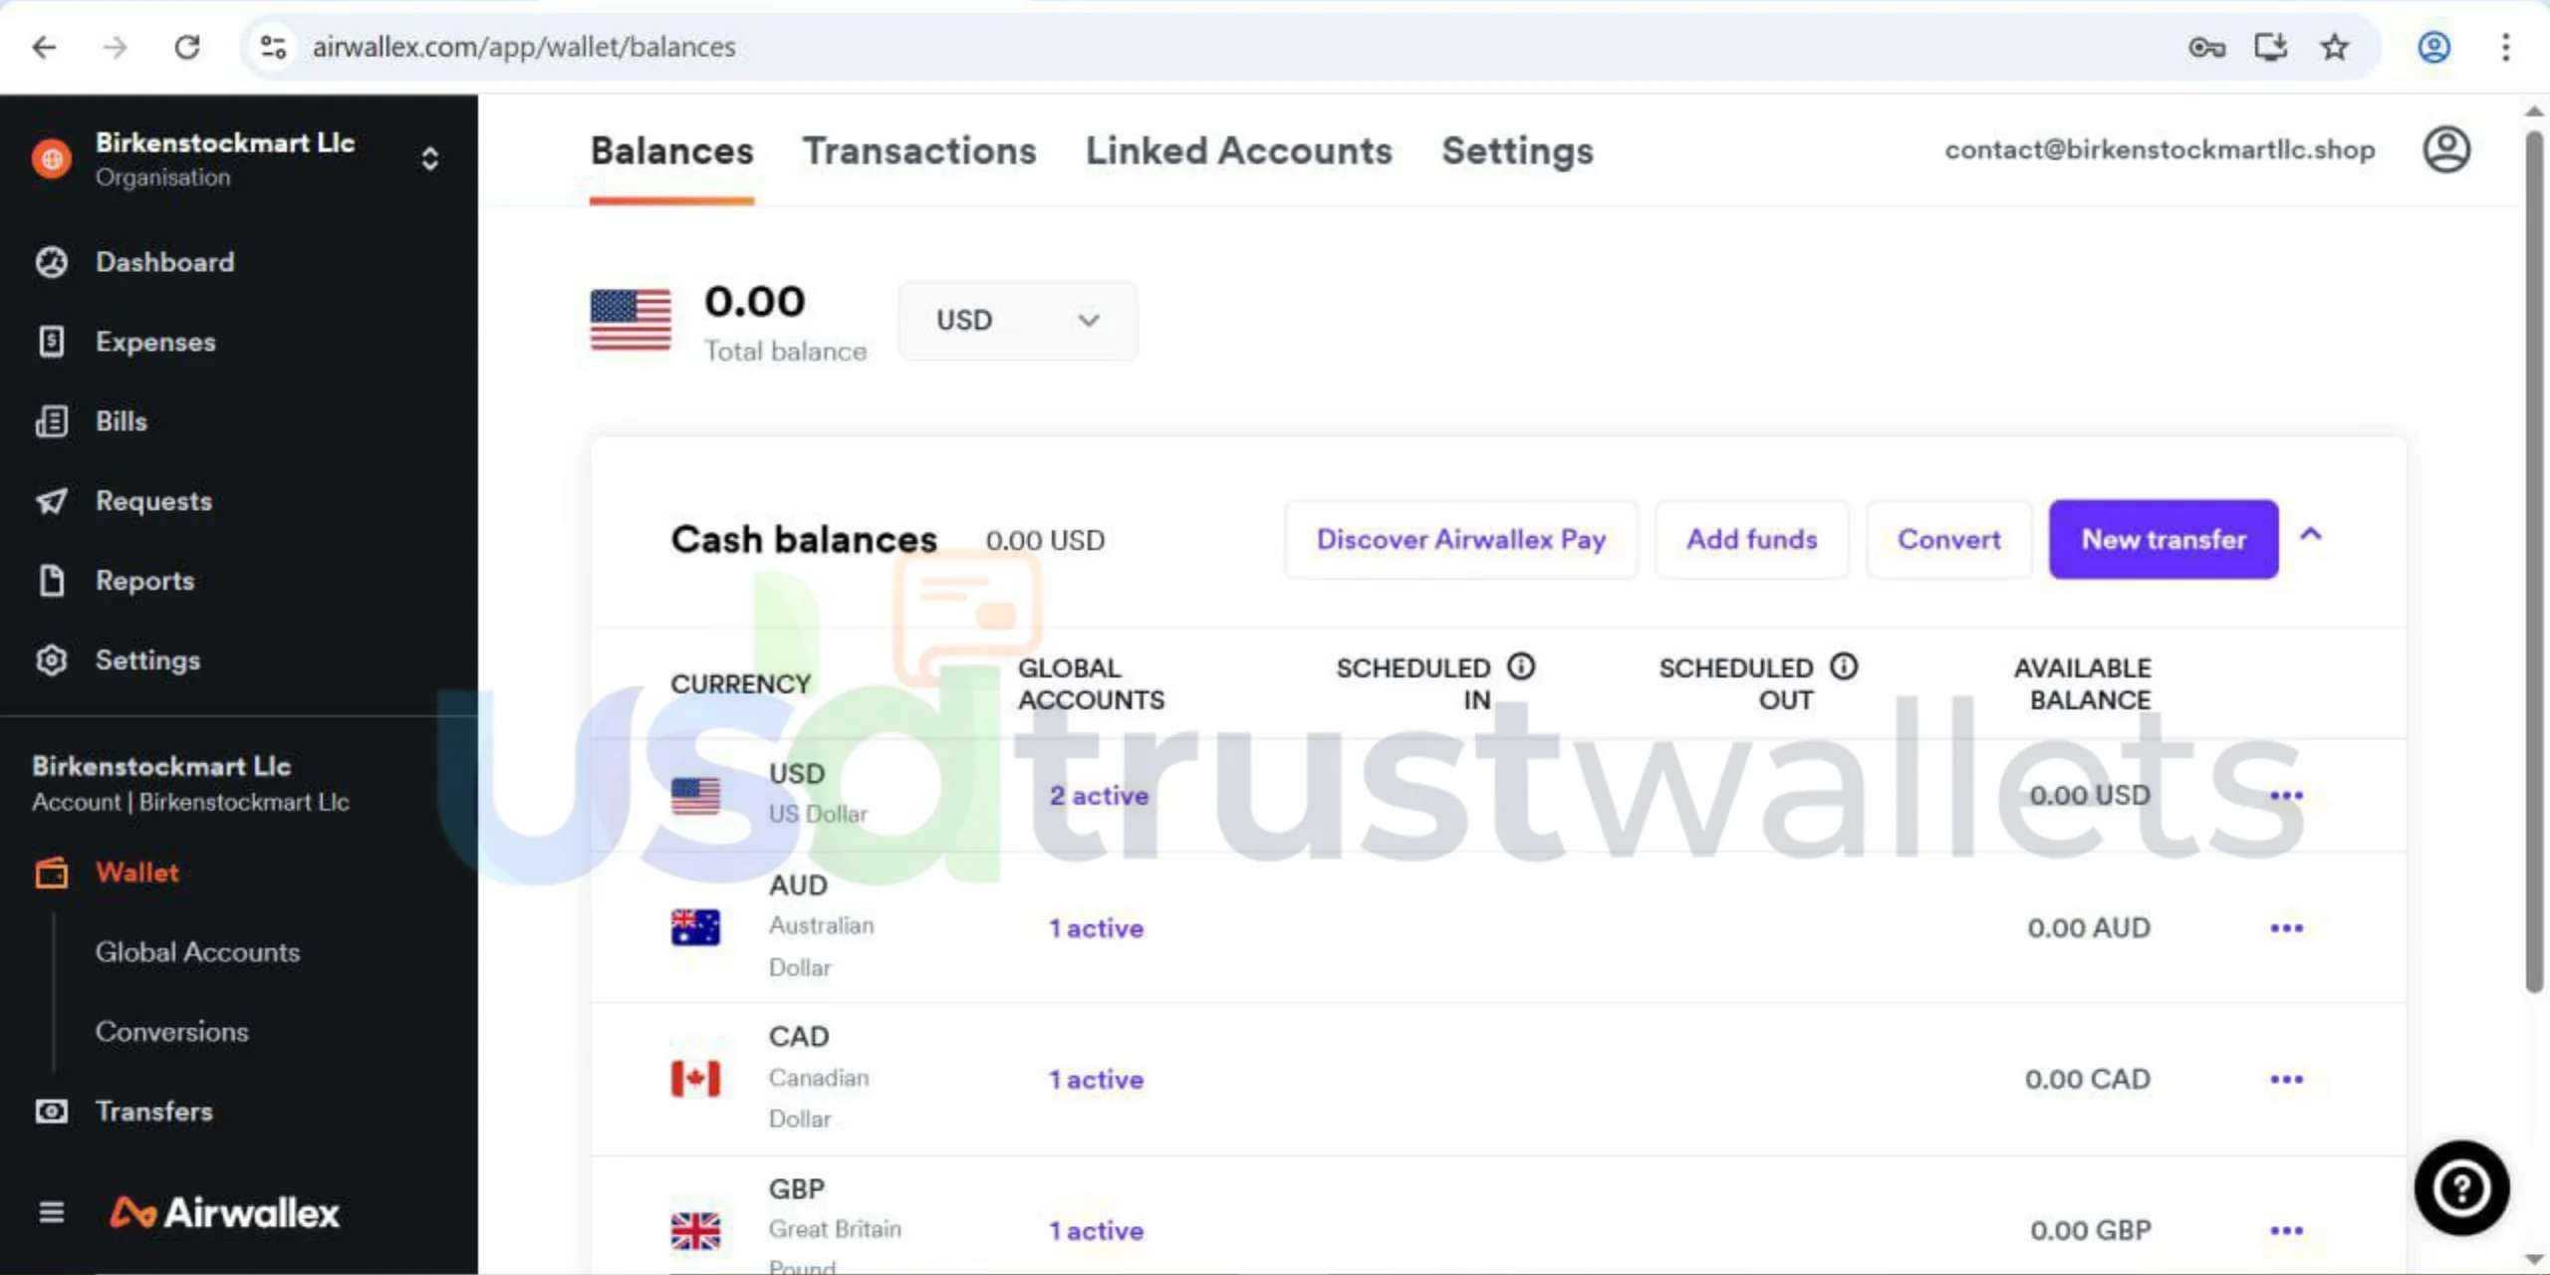Click the Scheduled Out info icon
Screen dimensions: 2550x1275
[1843, 667]
